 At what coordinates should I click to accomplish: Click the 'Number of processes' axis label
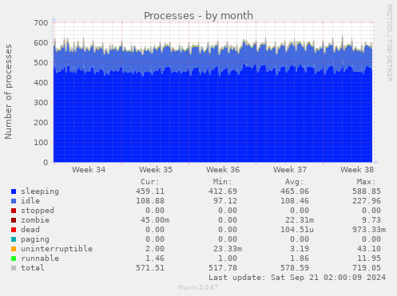click(x=9, y=92)
